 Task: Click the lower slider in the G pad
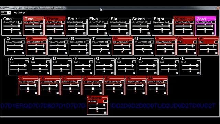tap(104, 69)
